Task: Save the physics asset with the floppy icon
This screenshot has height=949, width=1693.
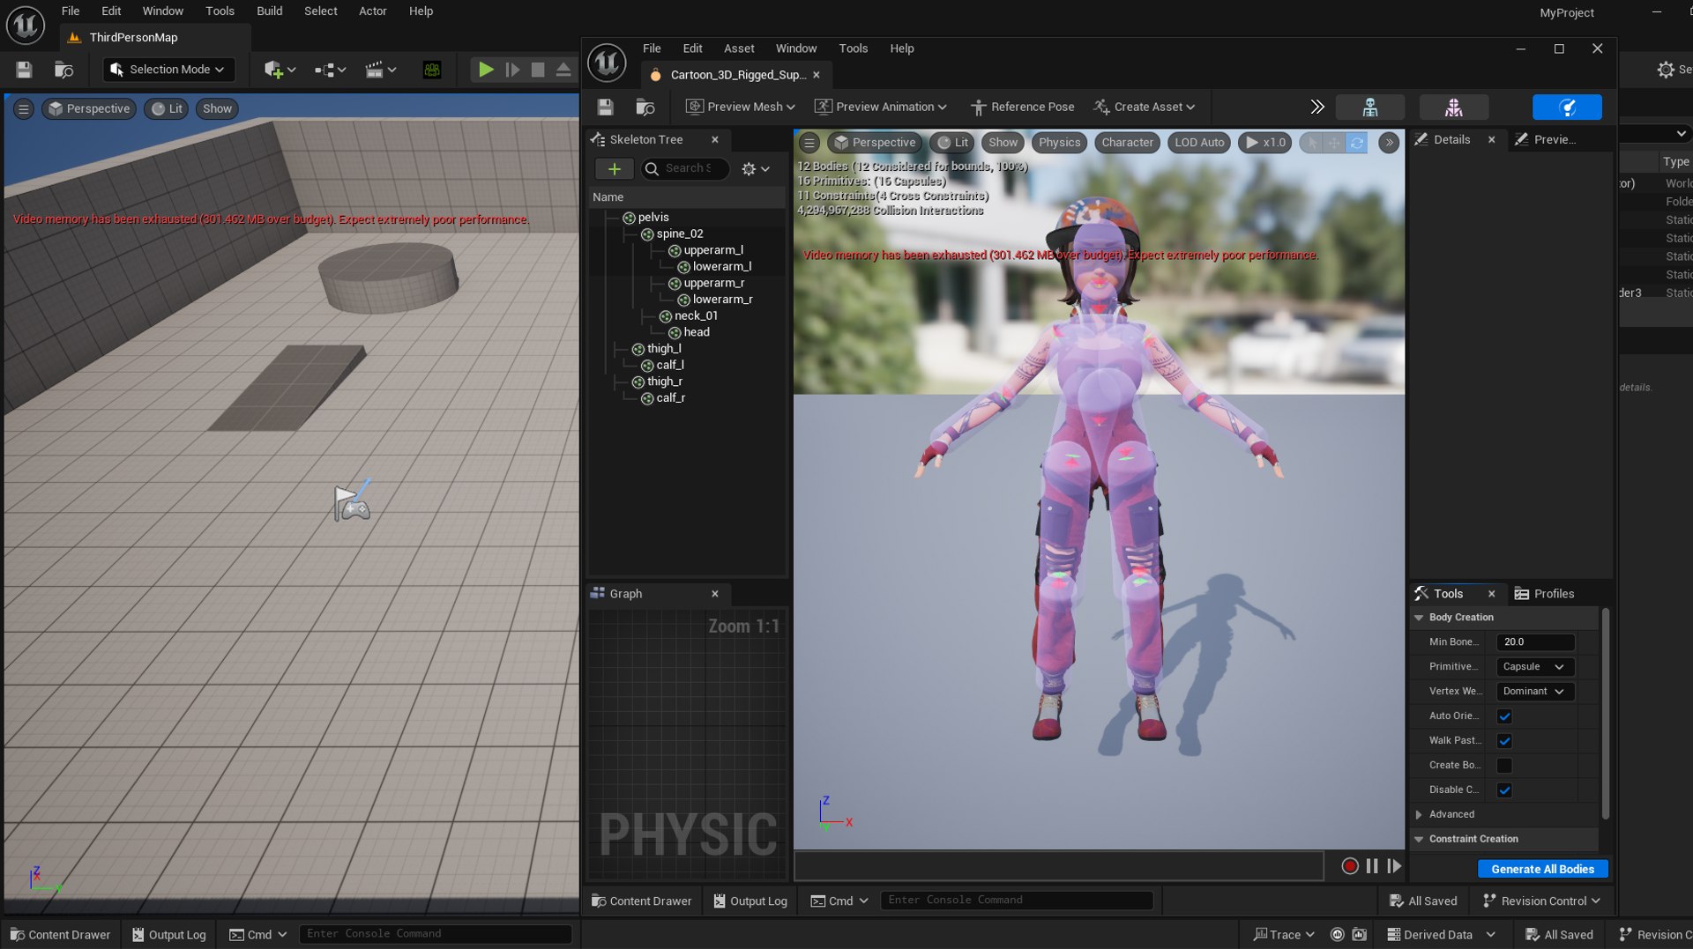Action: (605, 107)
